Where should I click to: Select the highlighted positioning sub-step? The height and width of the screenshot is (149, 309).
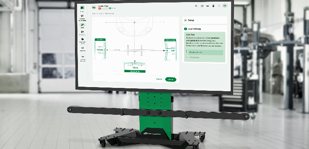[x=206, y=52]
